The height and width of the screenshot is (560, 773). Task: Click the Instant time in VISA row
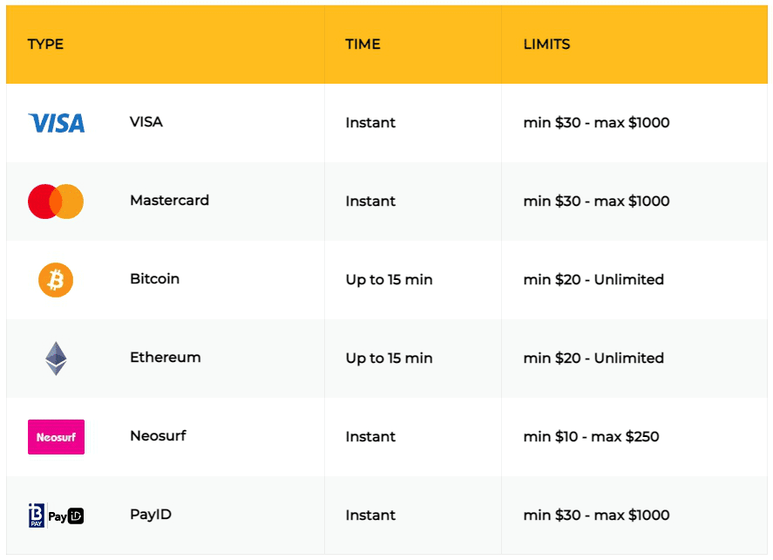[370, 123]
